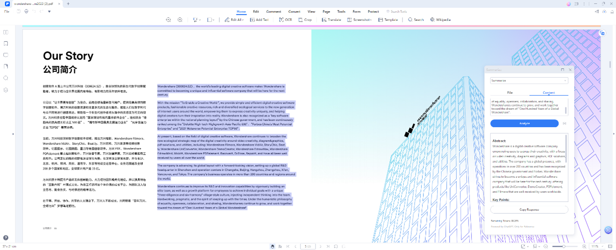Click the zoom out magnifier icon
Screen dimensions: 616x250
pos(168,20)
